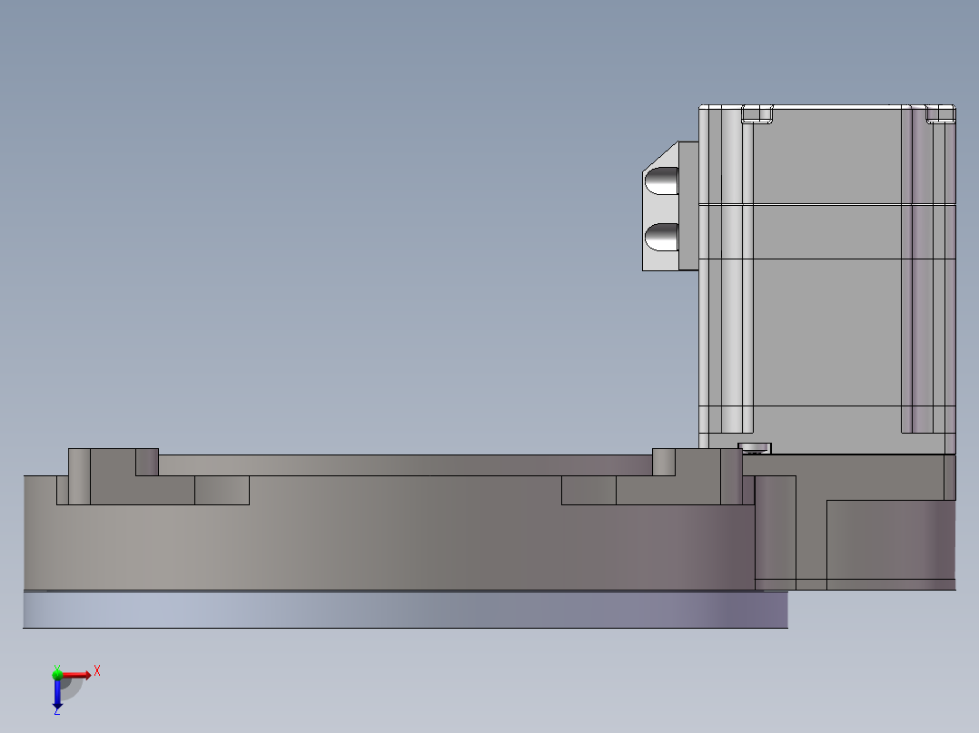Select the upper connector pin on motor plug
The image size is (979, 733).
click(x=661, y=181)
